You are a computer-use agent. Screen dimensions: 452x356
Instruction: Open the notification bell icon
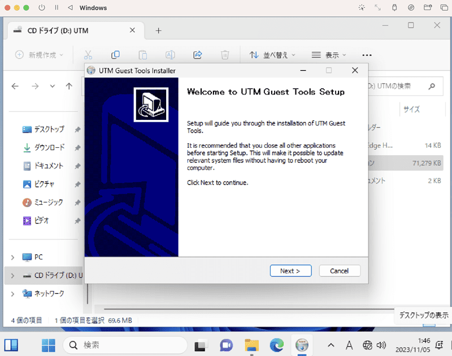coord(439,345)
